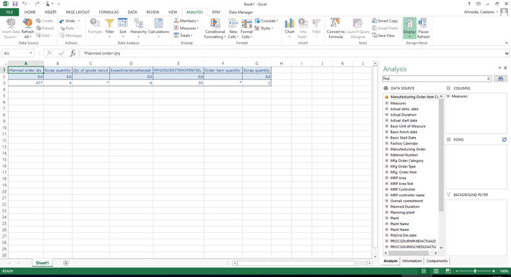Expand the Measures item in Columns
The width and height of the screenshot is (511, 277).
(449, 97)
